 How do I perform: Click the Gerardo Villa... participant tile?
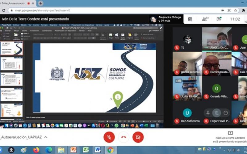click(x=217, y=88)
